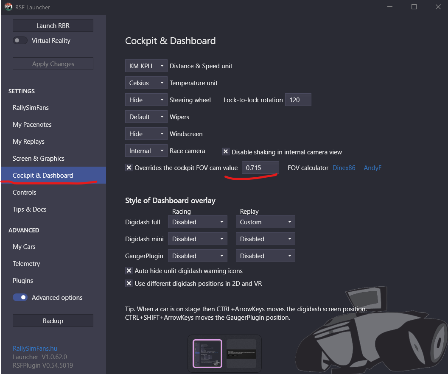This screenshot has width=448, height=374.
Task: Open the Dinex86 FOV calculator link
Action: point(344,168)
